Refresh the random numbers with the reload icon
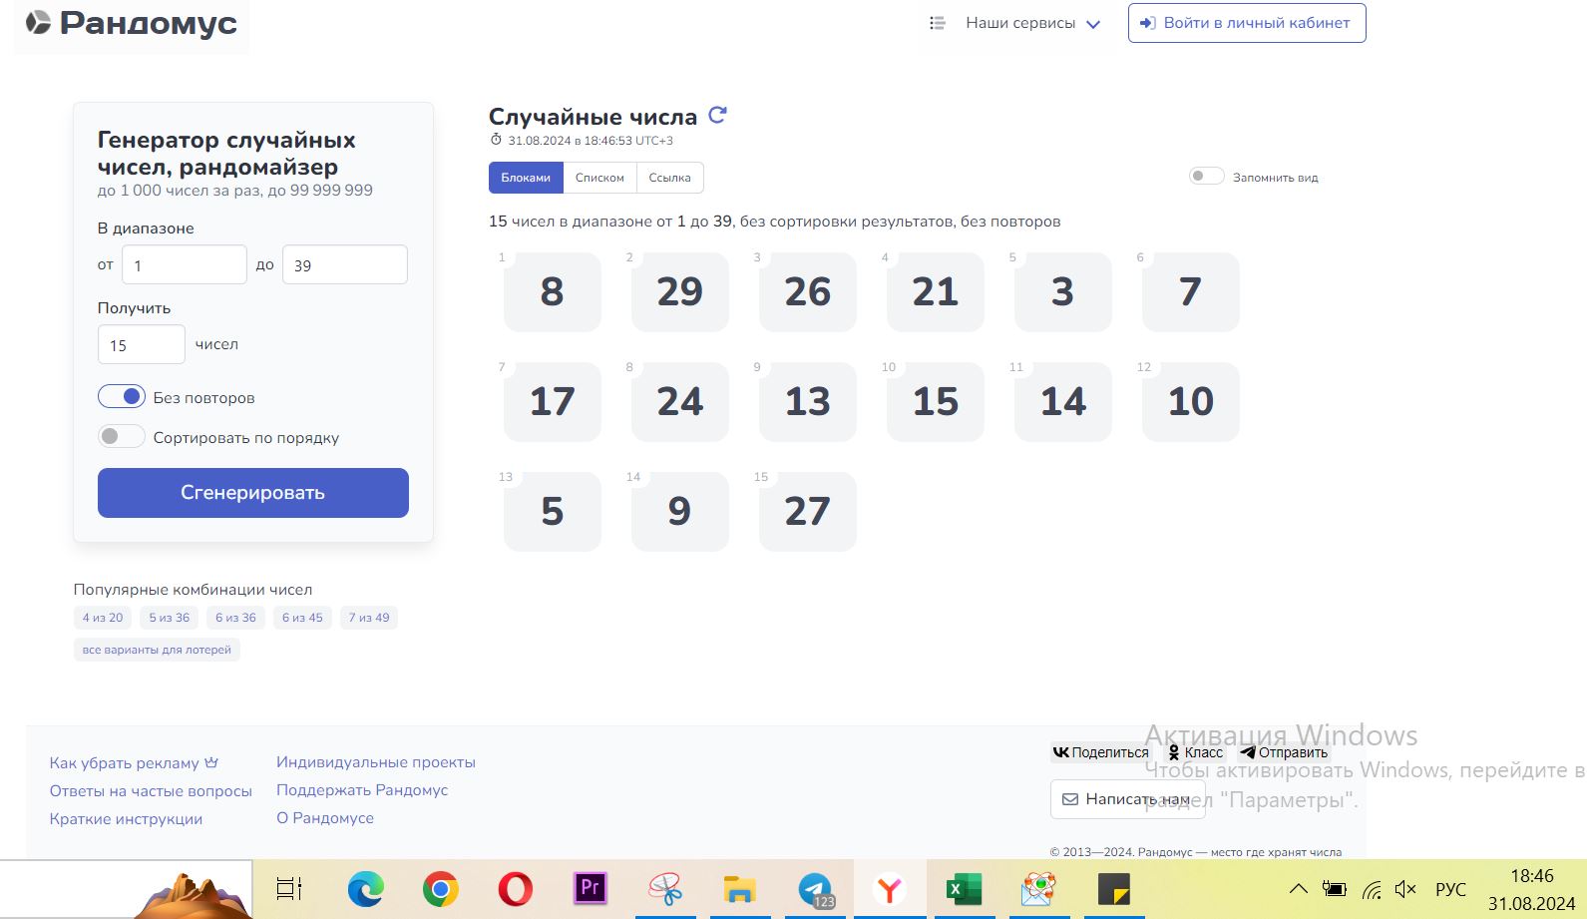Image resolution: width=1587 pixels, height=919 pixels. (717, 116)
